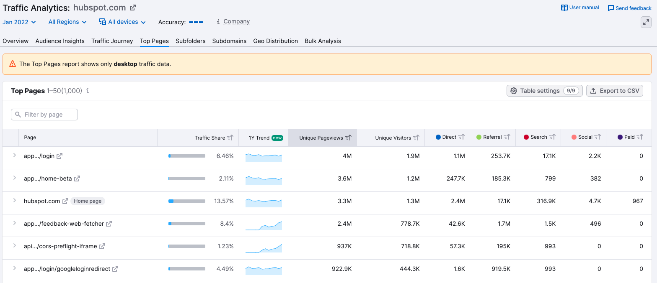Click Export to CSV button
This screenshot has width=657, height=283.
pos(615,91)
